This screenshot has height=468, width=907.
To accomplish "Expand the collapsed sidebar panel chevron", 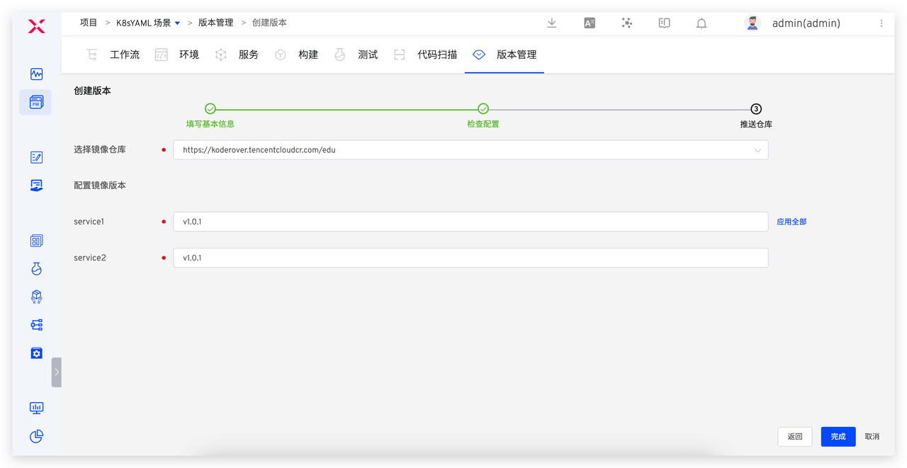I will [x=57, y=371].
